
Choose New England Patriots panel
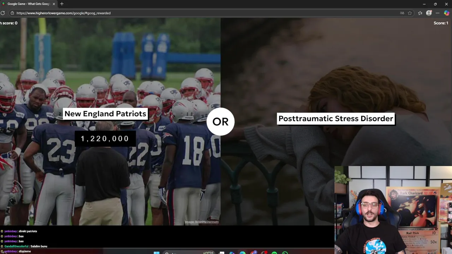[x=110, y=122]
